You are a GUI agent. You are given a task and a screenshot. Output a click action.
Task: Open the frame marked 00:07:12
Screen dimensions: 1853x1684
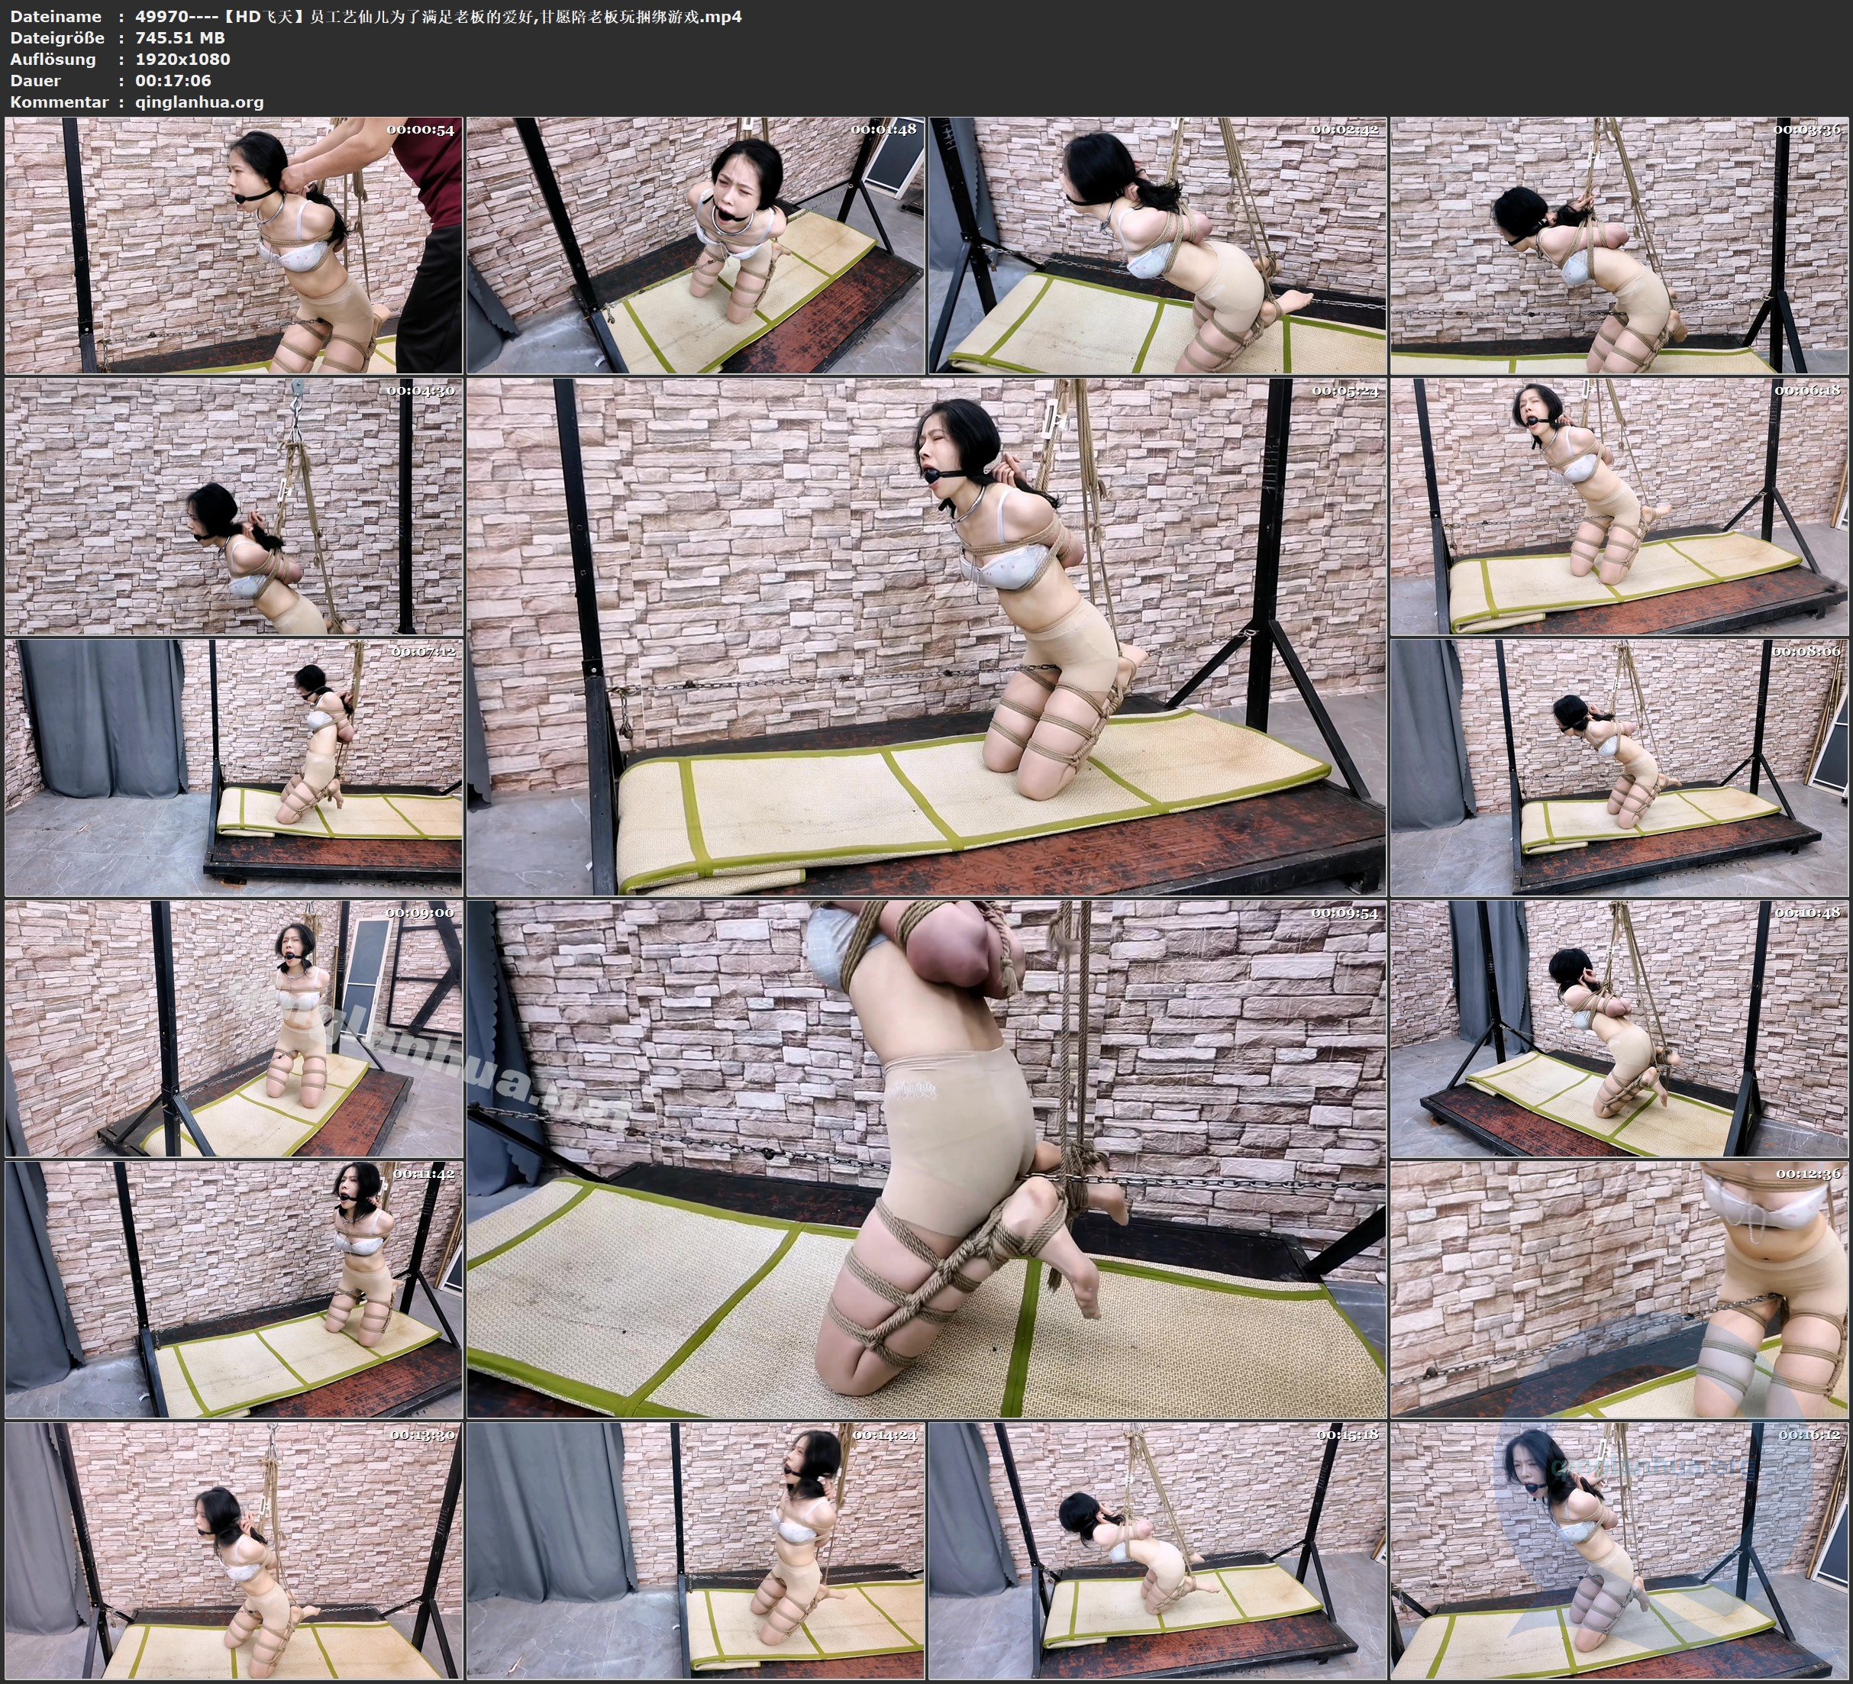click(x=234, y=767)
